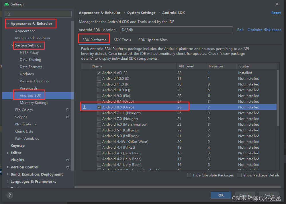The image size is (286, 204).
Task: Expand the Languages & Frameworks arrow
Action: pos(7,181)
